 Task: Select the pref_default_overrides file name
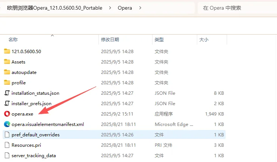(35, 135)
